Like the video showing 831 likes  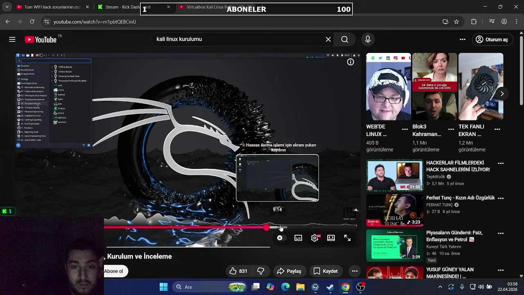pos(238,271)
